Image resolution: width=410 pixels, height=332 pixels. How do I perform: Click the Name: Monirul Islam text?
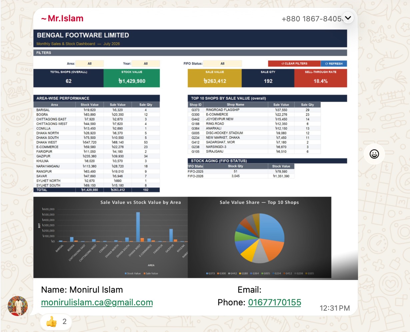(82, 290)
